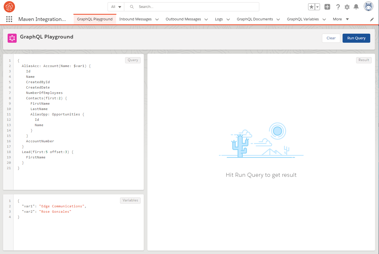Screen dimensions: 379x254
Task: Open the GraphQL Documents dropdown arrow
Action: 278,19
